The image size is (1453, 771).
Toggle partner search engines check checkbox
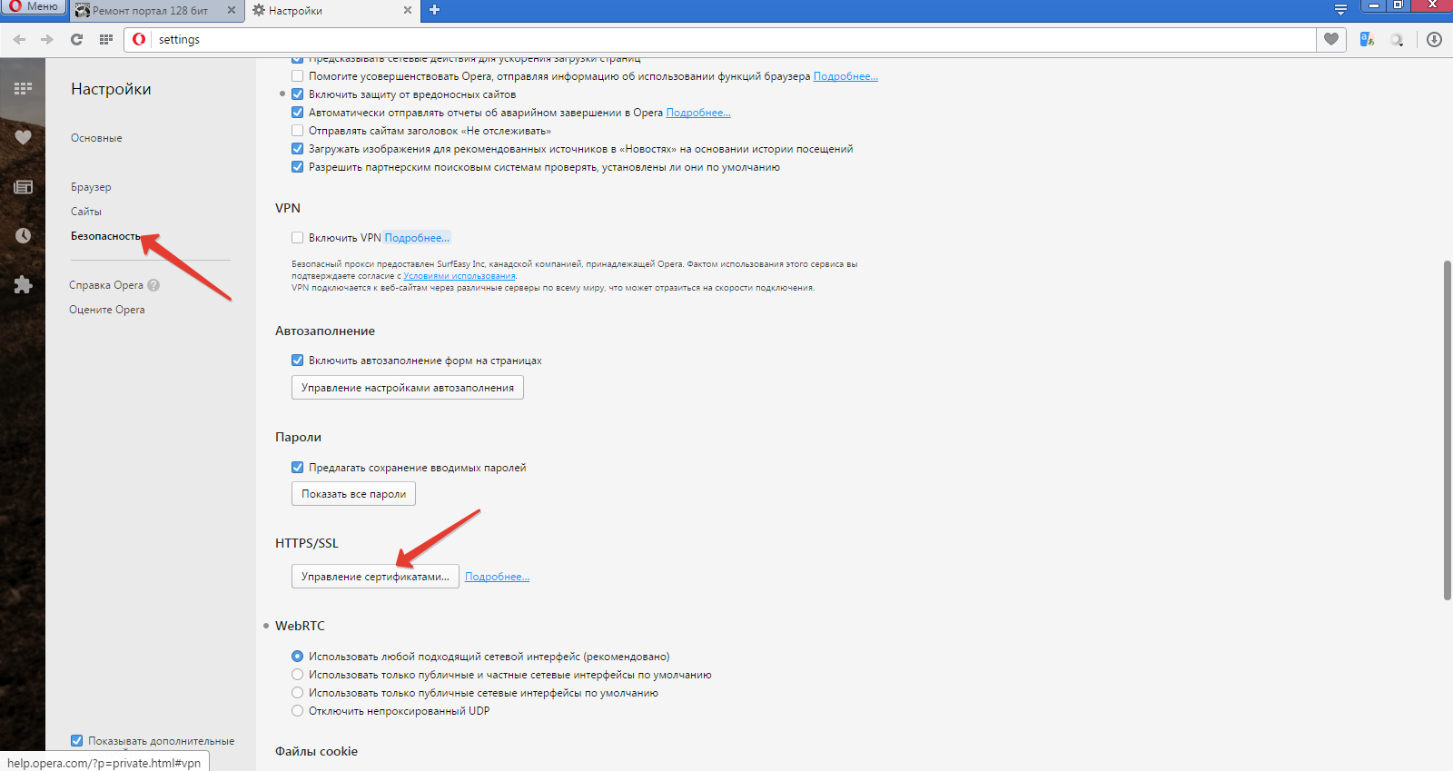click(297, 167)
